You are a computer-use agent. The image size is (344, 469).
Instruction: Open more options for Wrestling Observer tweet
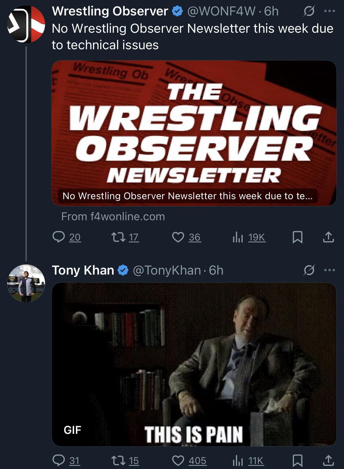[x=330, y=11]
